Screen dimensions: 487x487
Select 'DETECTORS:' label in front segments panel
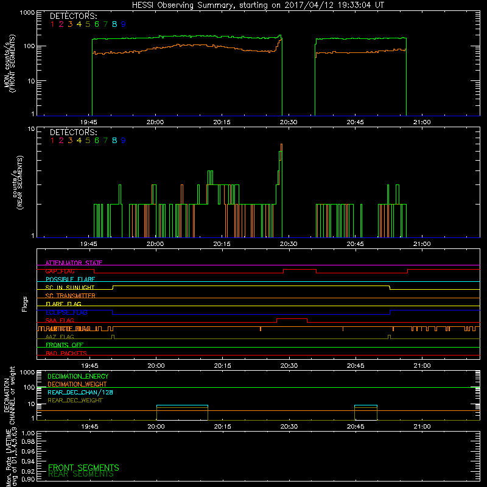click(74, 16)
